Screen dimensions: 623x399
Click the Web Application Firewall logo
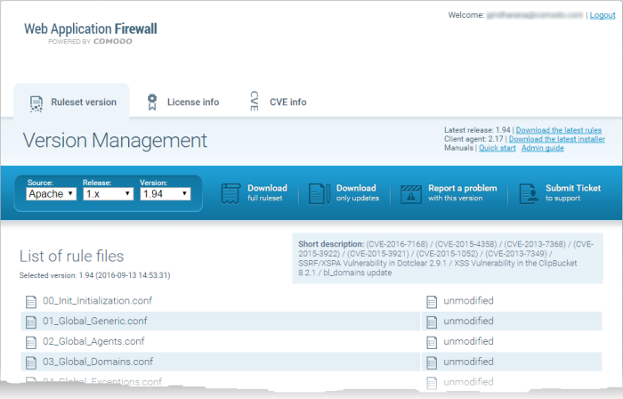[x=90, y=34]
